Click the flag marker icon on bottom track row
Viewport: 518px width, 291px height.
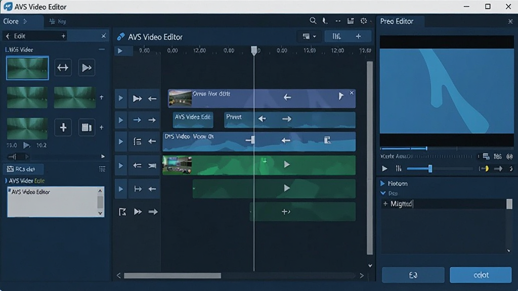pyautogui.click(x=122, y=212)
